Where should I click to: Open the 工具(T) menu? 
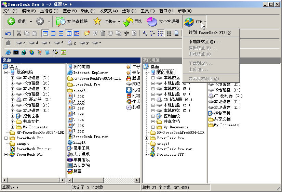147,11
